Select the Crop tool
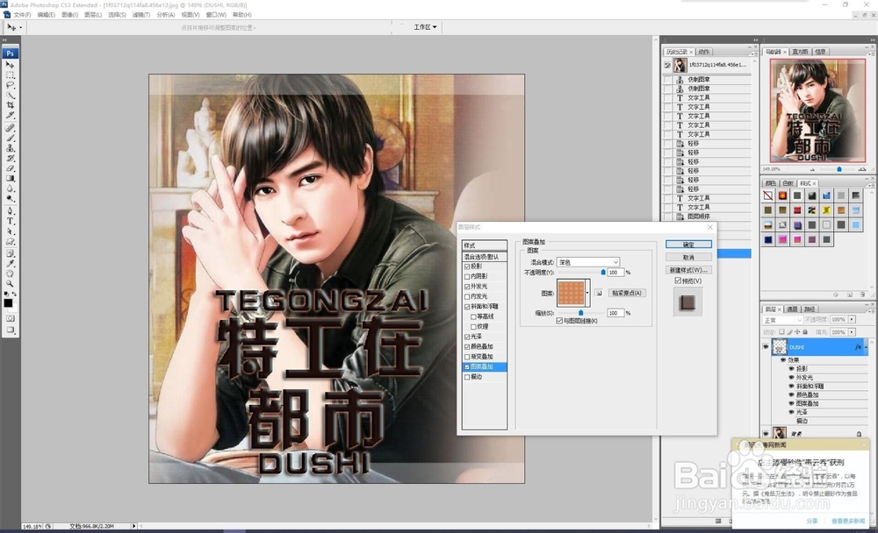Viewport: 878px width, 533px height. point(10,105)
